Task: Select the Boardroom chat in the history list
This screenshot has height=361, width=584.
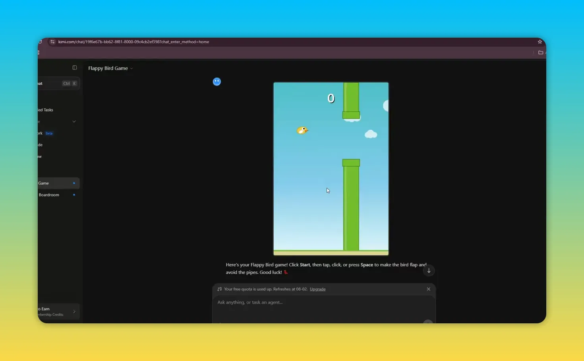Action: coord(59,195)
